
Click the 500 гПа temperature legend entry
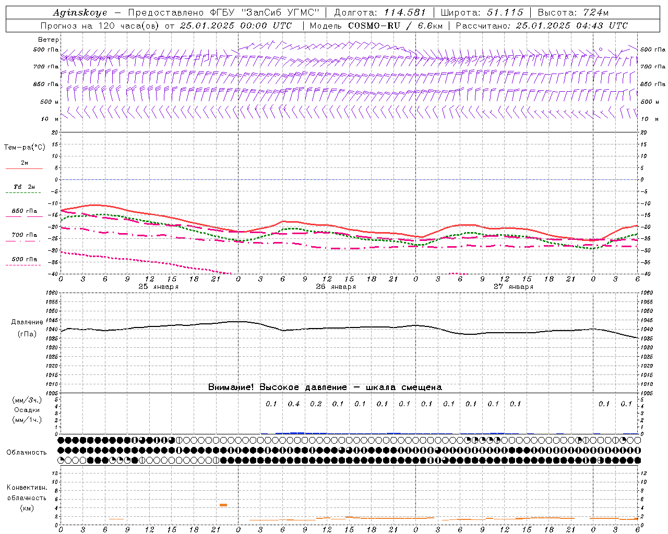[25, 259]
